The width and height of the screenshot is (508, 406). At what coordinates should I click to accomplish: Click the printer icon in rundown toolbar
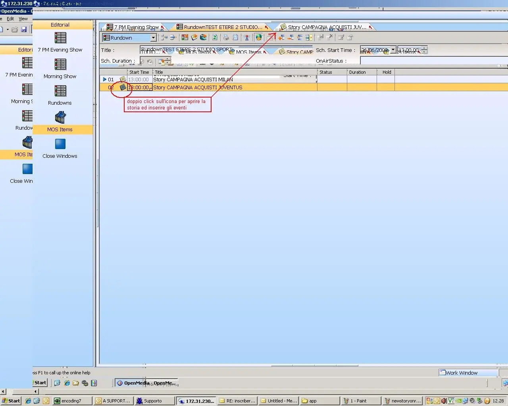pyautogui.click(x=226, y=38)
